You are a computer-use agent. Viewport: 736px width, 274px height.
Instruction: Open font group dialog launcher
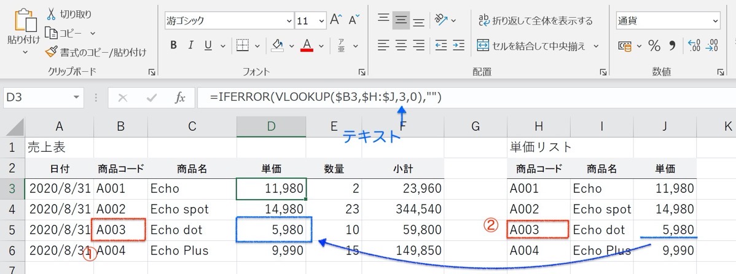point(362,72)
